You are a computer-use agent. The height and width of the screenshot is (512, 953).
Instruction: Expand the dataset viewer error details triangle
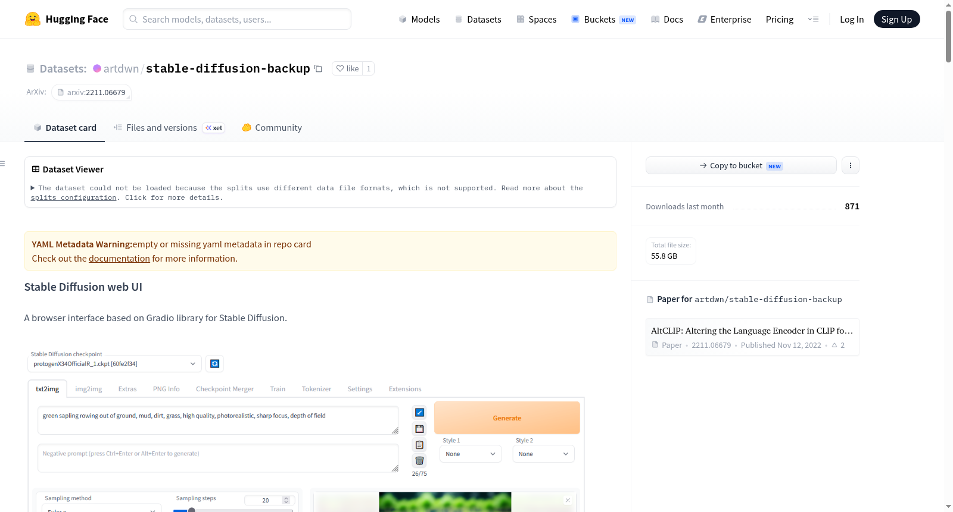pos(33,188)
